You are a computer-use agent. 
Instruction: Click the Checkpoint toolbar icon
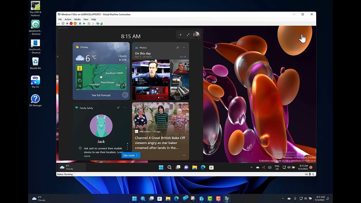click(x=89, y=23)
